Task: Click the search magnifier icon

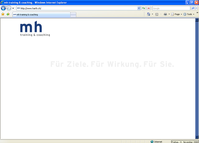Action: tap(193, 8)
